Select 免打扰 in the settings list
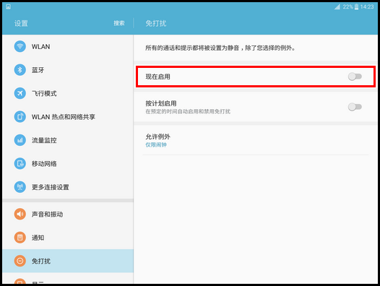The height and width of the screenshot is (286, 380). [68, 261]
